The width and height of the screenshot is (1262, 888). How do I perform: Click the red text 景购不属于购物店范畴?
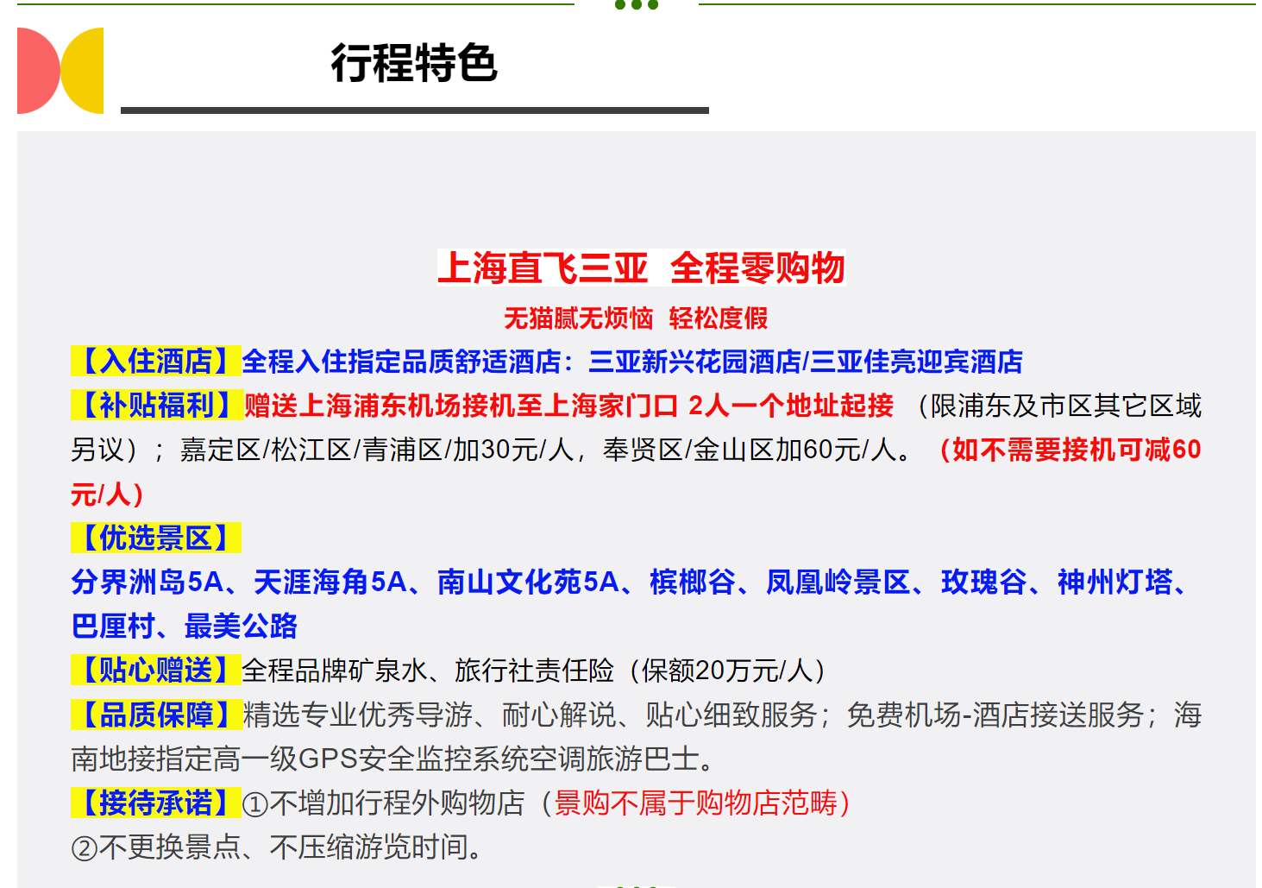(x=696, y=803)
